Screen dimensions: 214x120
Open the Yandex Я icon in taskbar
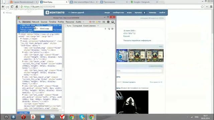[x=33, y=117]
